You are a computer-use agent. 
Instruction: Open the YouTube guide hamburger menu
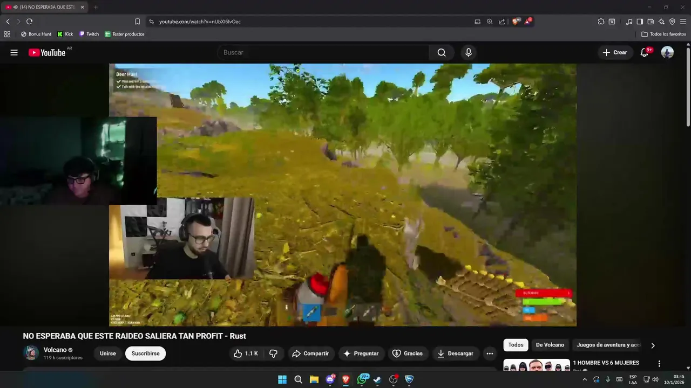[14, 52]
